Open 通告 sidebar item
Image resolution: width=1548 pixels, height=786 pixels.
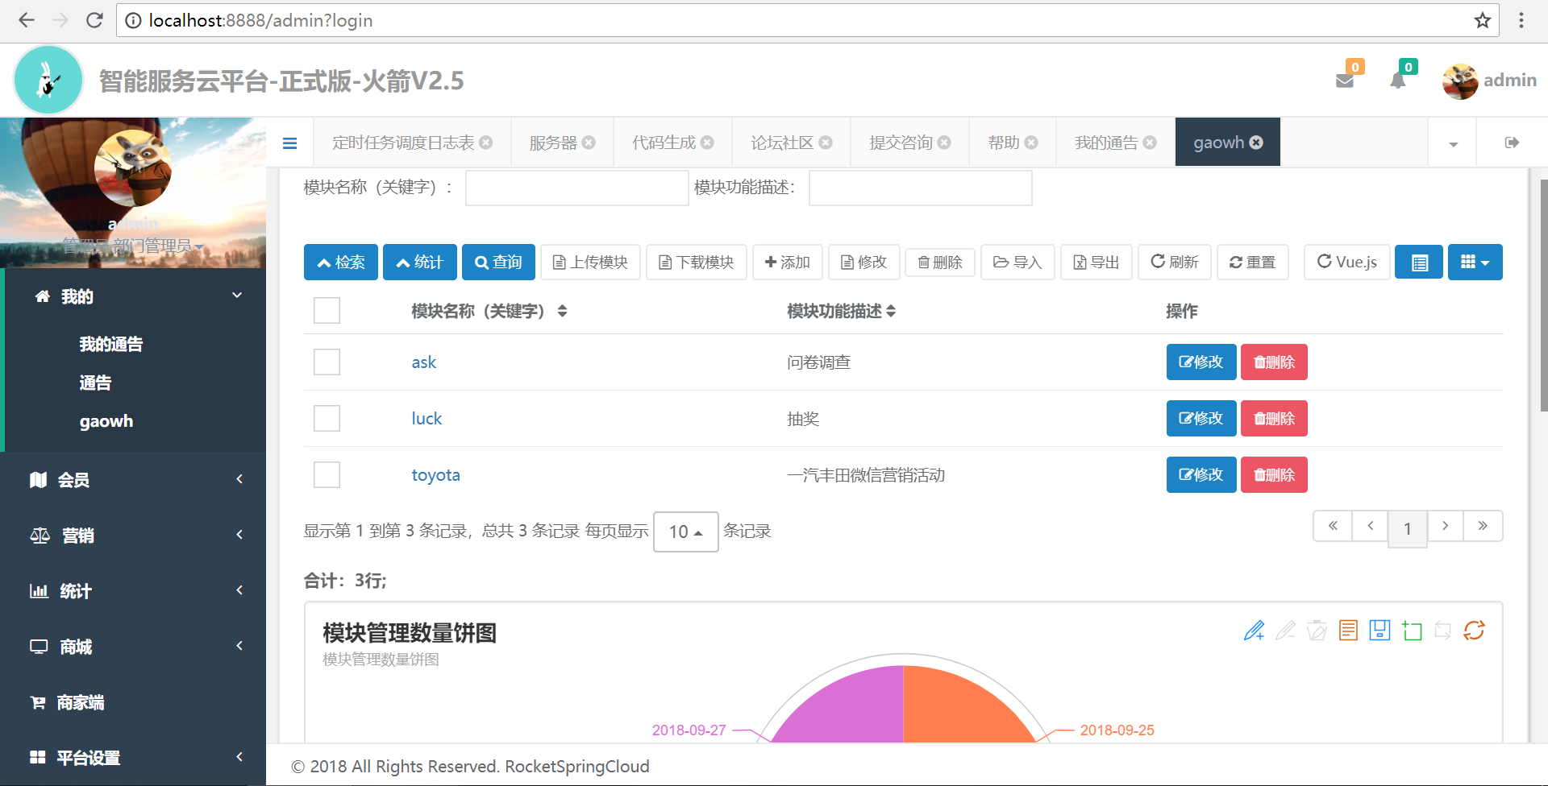pyautogui.click(x=95, y=383)
